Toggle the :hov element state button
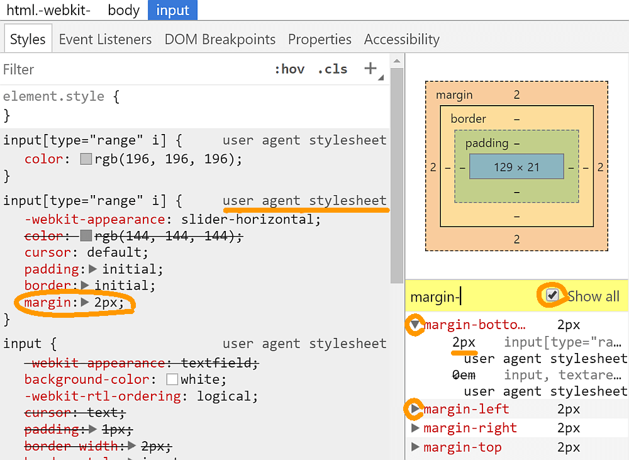 click(x=289, y=69)
